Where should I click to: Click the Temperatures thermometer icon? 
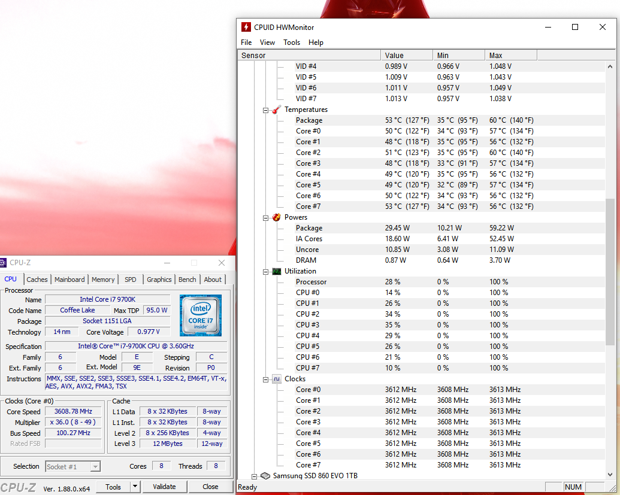pyautogui.click(x=277, y=110)
